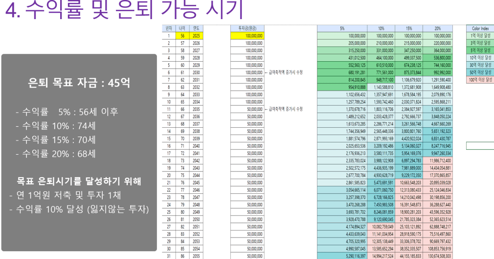Image resolution: width=494 pixels, height=259 pixels.
Task: Select the 1억 이상 달성 legend cell
Action: click(480, 36)
